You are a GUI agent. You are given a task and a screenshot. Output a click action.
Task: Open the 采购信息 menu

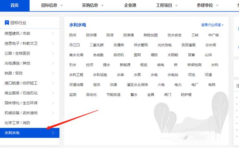(x=90, y=5)
